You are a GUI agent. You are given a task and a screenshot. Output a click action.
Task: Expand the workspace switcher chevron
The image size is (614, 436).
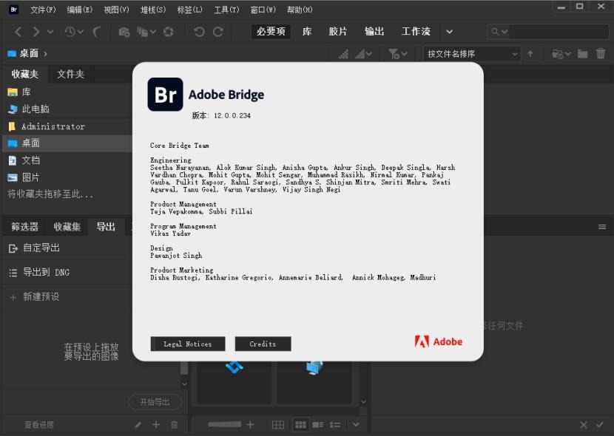coord(450,32)
